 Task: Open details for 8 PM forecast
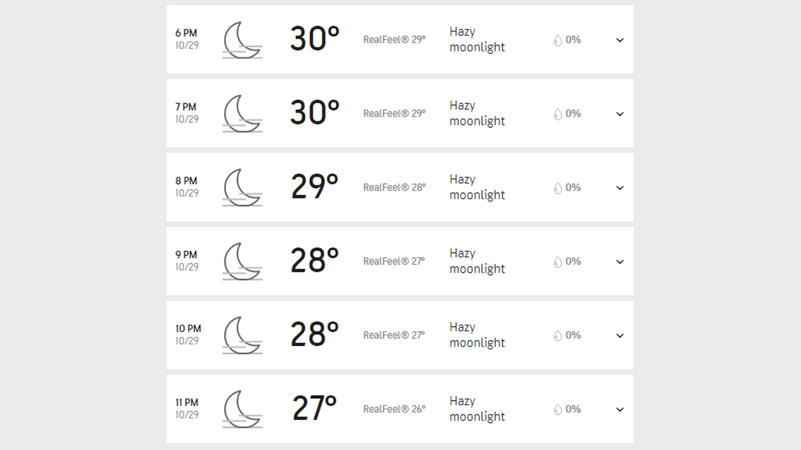point(619,188)
